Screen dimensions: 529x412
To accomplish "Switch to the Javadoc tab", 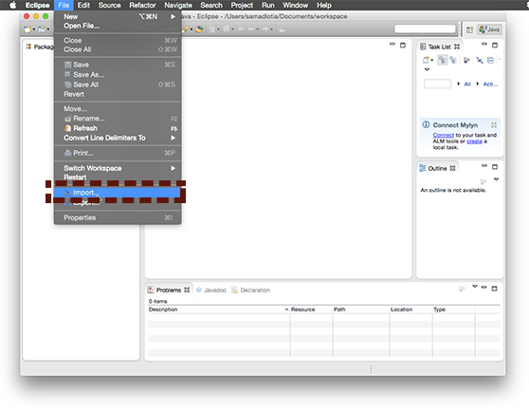I will pyautogui.click(x=211, y=290).
